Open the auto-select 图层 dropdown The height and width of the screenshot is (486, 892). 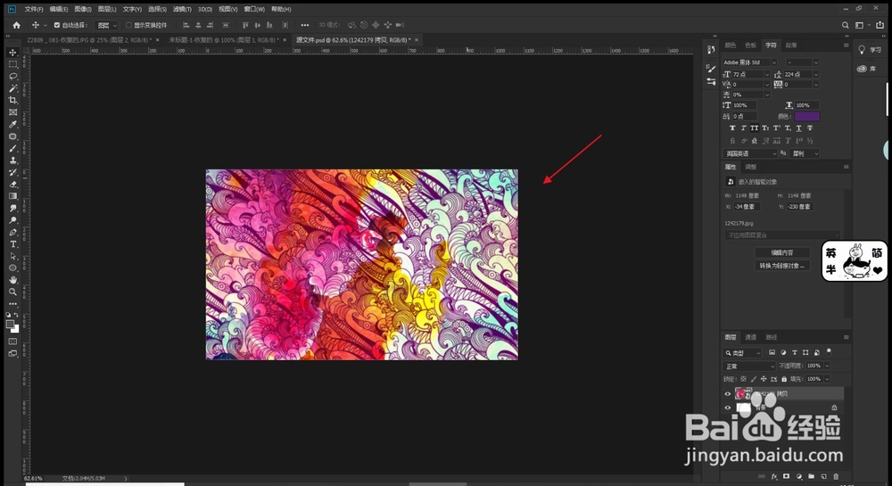pyautogui.click(x=106, y=25)
